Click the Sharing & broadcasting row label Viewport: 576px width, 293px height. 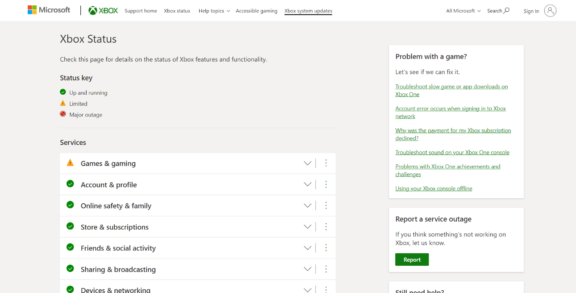(118, 269)
